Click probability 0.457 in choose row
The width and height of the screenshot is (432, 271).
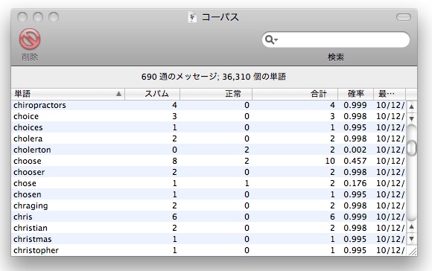(355, 161)
